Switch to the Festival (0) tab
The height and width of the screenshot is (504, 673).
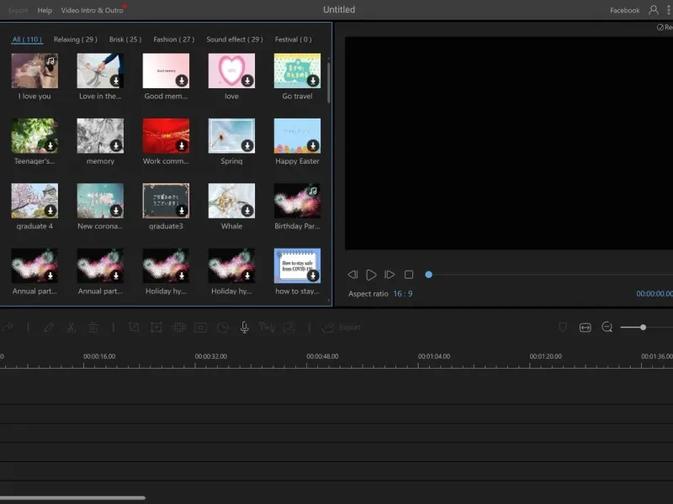(x=294, y=39)
